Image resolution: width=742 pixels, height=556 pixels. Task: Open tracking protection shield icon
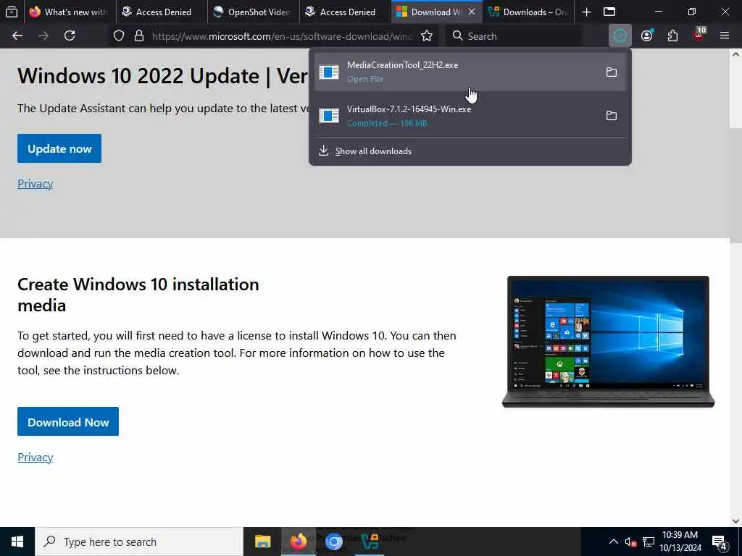tap(119, 36)
